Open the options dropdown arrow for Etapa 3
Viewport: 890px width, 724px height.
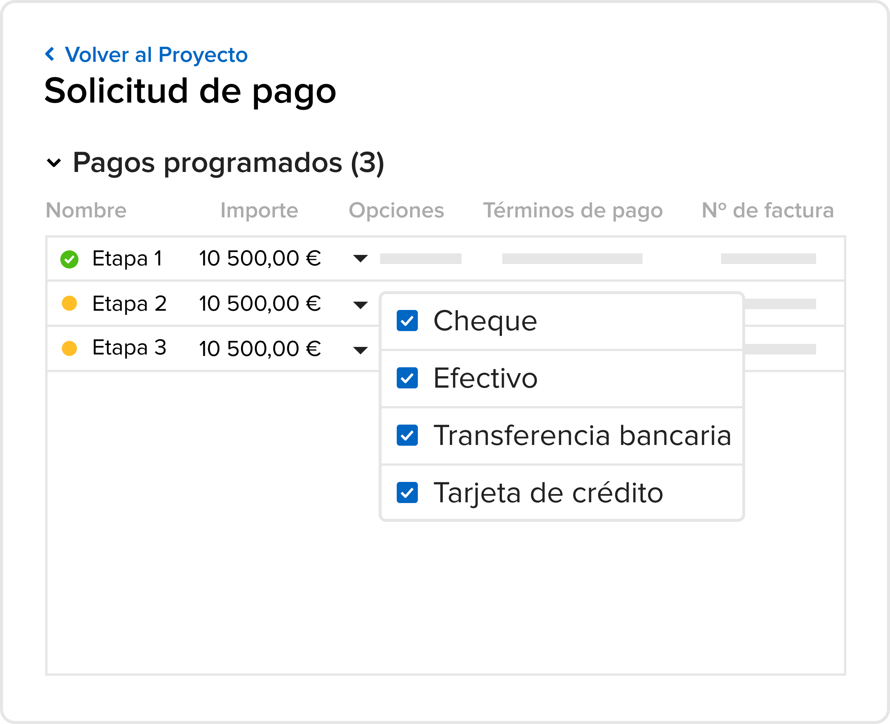(361, 350)
